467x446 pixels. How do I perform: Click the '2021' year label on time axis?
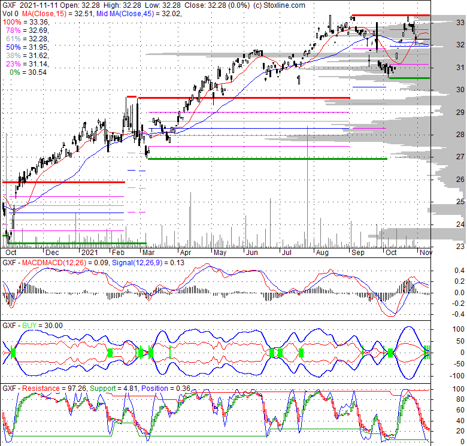pyautogui.click(x=89, y=253)
